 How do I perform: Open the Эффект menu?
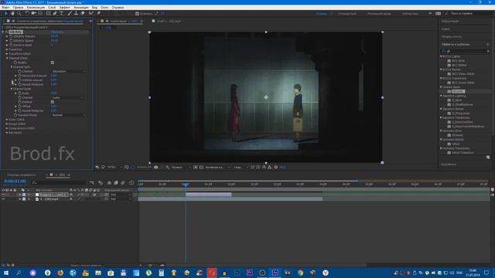pos(65,7)
